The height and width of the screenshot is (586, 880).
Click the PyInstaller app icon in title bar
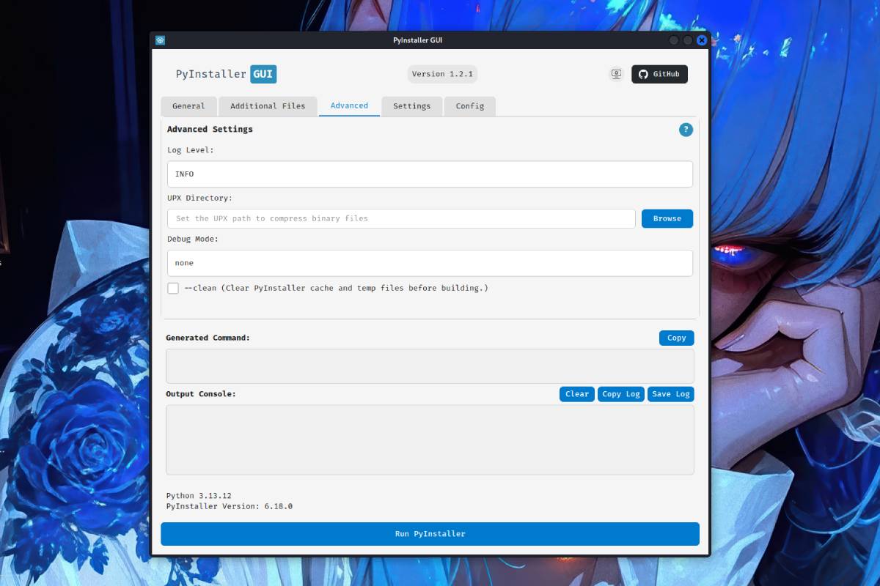(161, 40)
